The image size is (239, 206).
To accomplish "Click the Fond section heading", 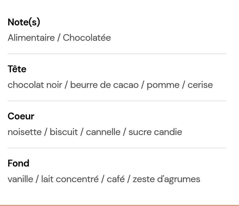I will 18,163.
